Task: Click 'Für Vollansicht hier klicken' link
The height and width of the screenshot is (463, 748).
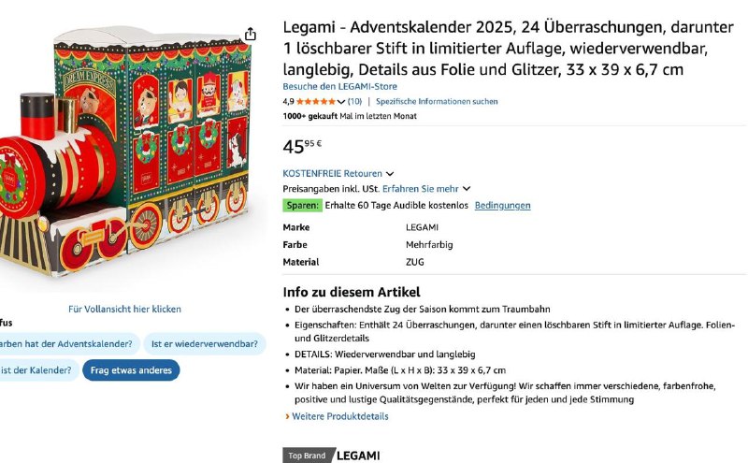Action: click(124, 309)
